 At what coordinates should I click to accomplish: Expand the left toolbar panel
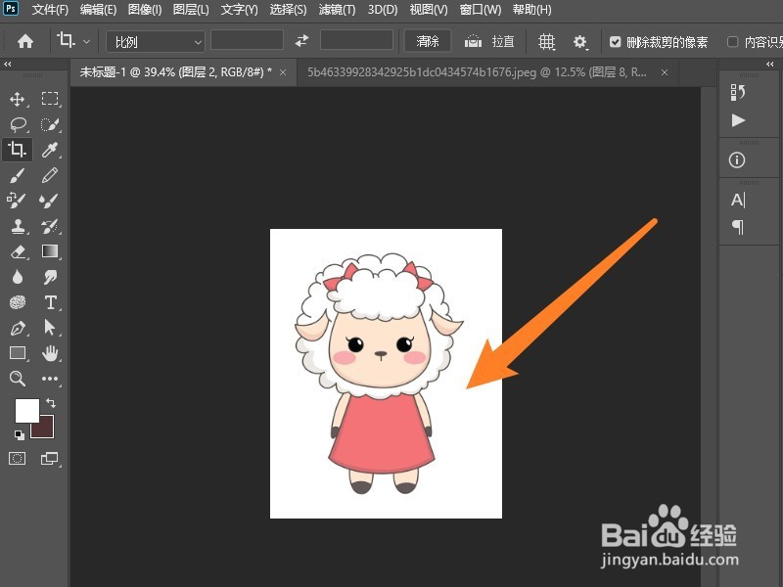click(x=8, y=64)
